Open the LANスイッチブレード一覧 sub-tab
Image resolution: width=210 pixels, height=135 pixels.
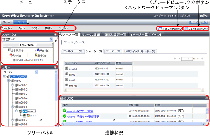pos(140,51)
